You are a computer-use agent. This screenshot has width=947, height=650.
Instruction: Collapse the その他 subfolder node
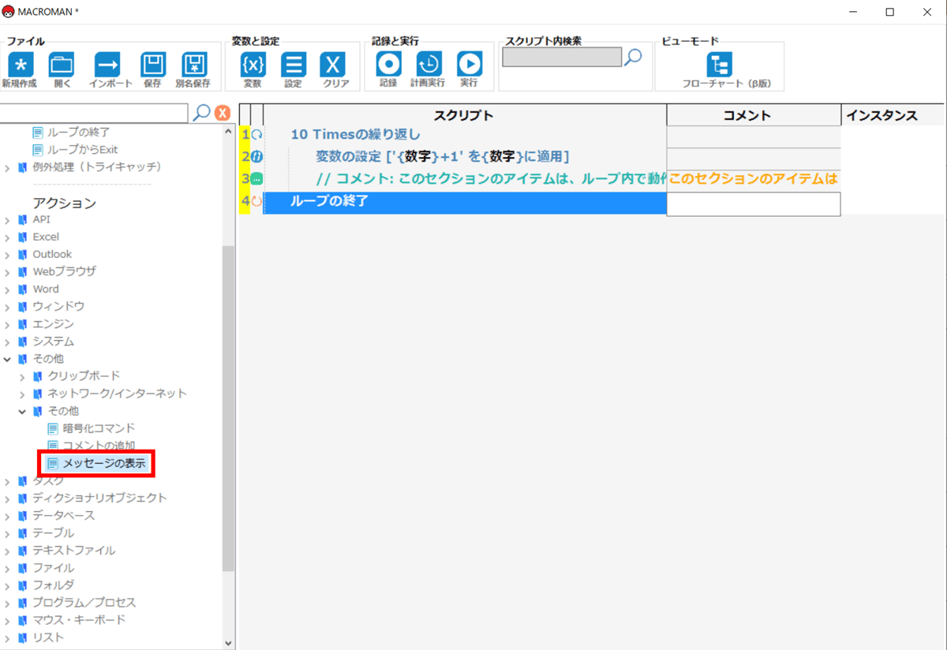[x=23, y=412]
